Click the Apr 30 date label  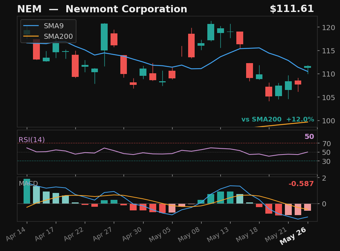[132, 234]
